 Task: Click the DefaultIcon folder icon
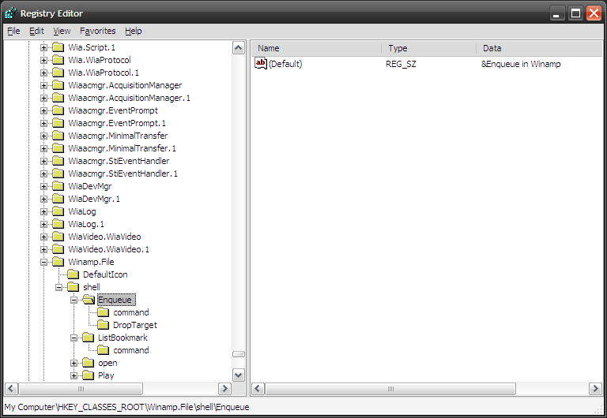[x=73, y=274]
